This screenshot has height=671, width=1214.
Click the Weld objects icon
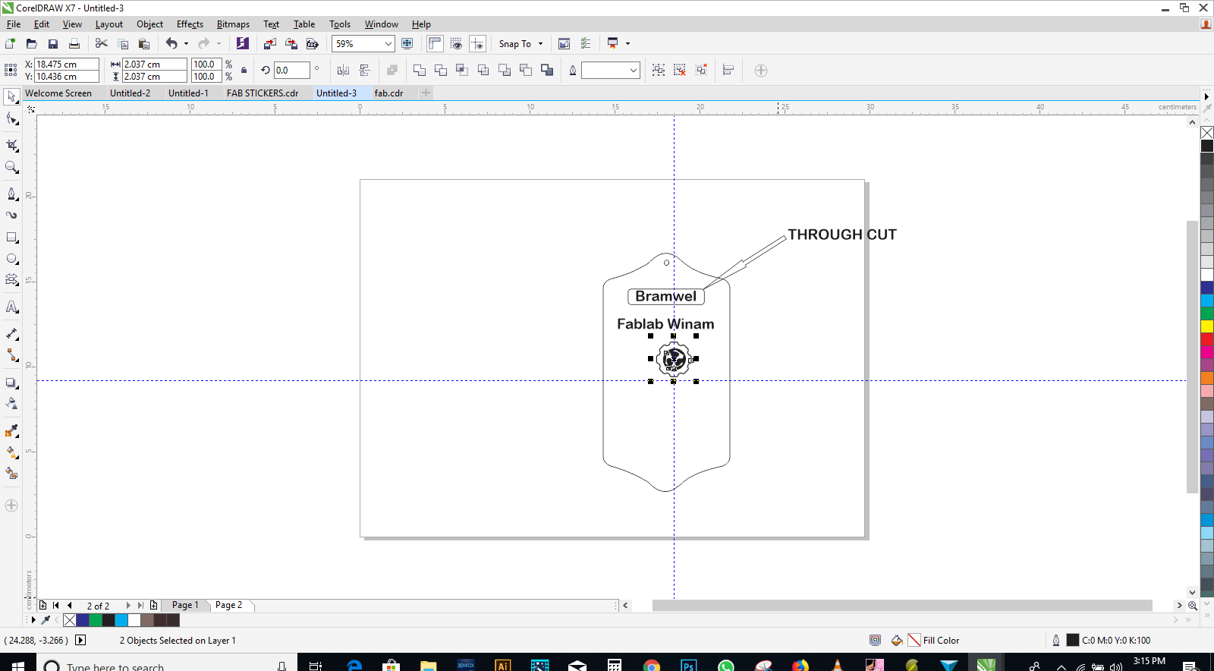tap(419, 71)
